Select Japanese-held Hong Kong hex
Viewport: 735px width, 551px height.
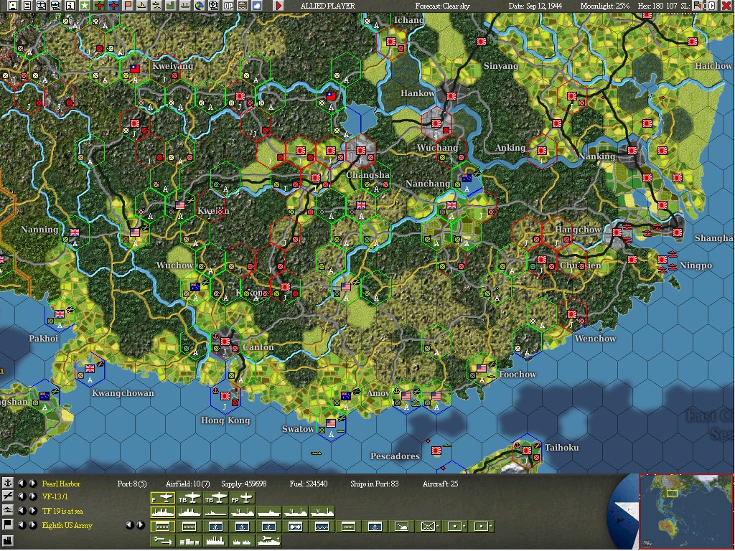pos(225,396)
